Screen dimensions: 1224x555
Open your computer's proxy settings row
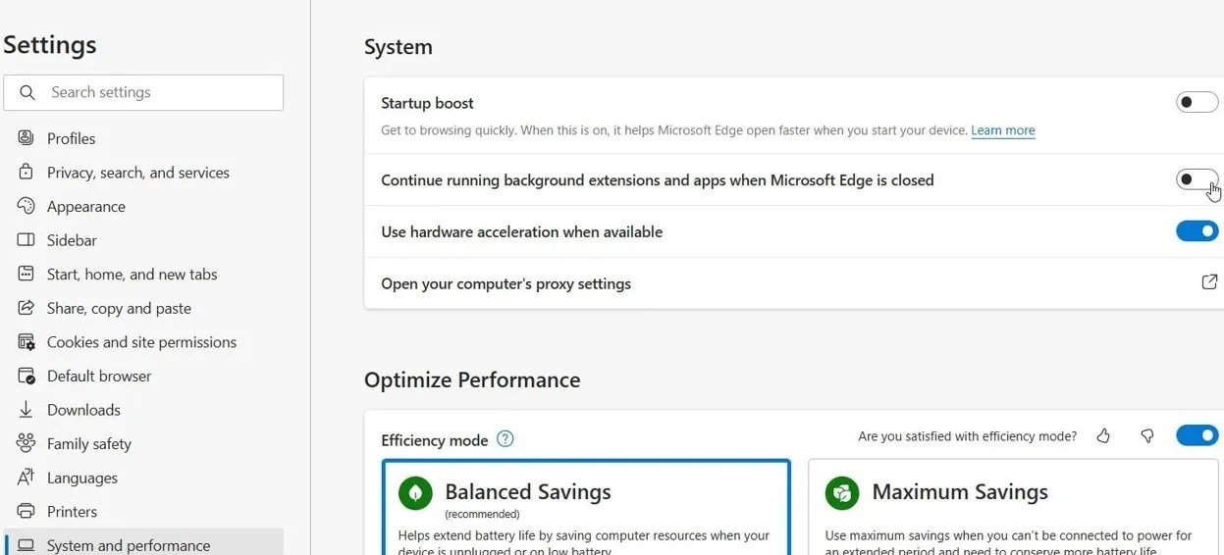794,283
